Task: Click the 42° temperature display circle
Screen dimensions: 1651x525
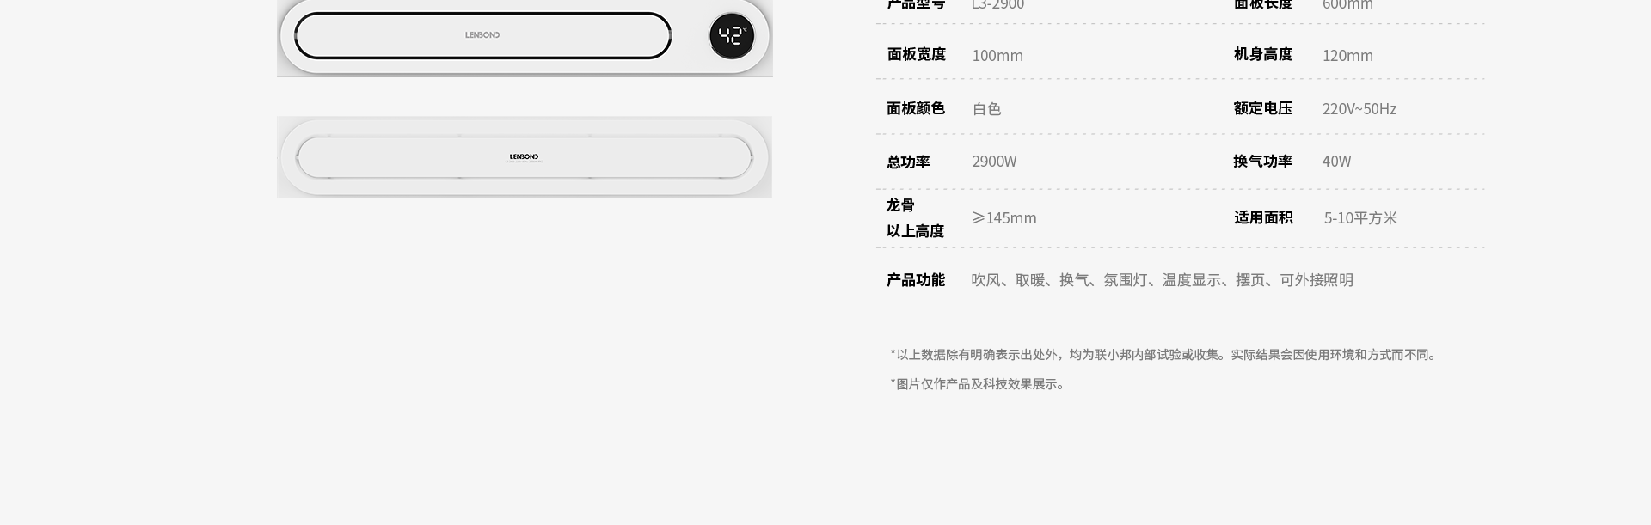Action: pos(732,36)
